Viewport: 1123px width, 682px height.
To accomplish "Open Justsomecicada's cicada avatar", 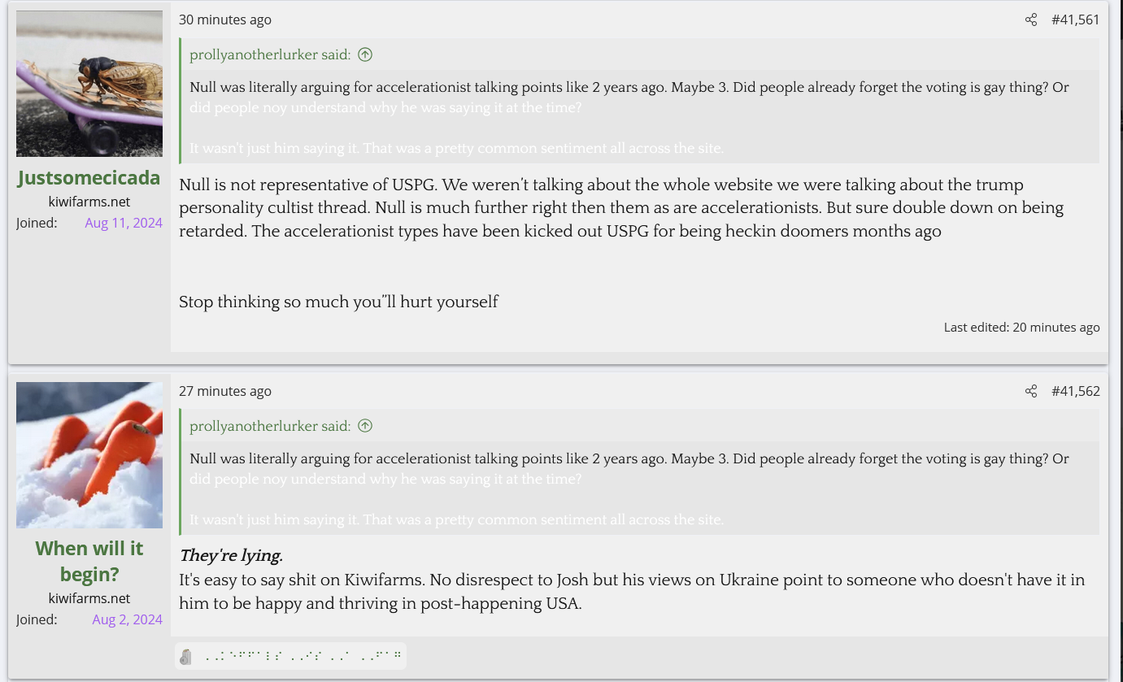I will [x=89, y=84].
